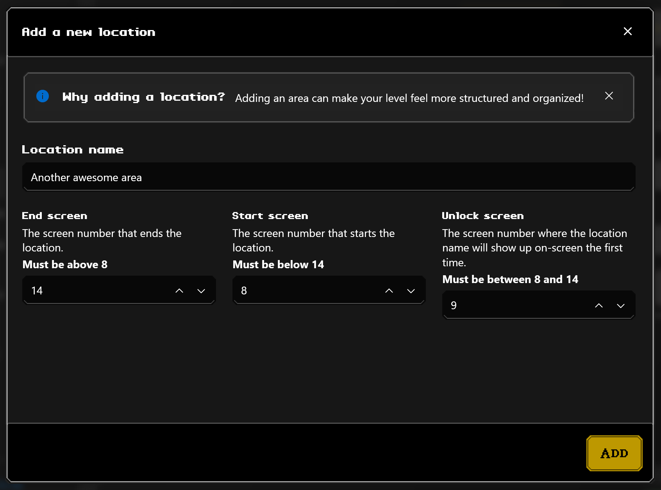This screenshot has width=661, height=490.
Task: Decrease the Unlock screen value
Action: 621,305
